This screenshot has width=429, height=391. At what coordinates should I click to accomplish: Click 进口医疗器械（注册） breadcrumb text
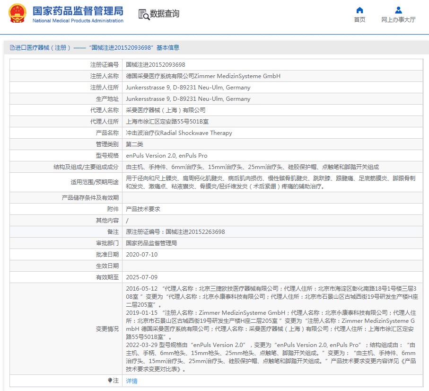43,48
